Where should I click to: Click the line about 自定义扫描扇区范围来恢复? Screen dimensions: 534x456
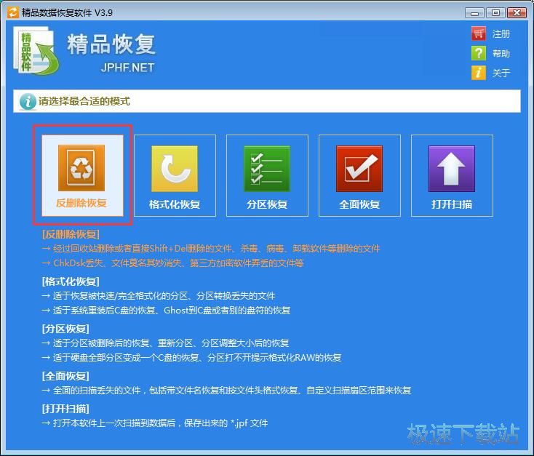[226, 391]
